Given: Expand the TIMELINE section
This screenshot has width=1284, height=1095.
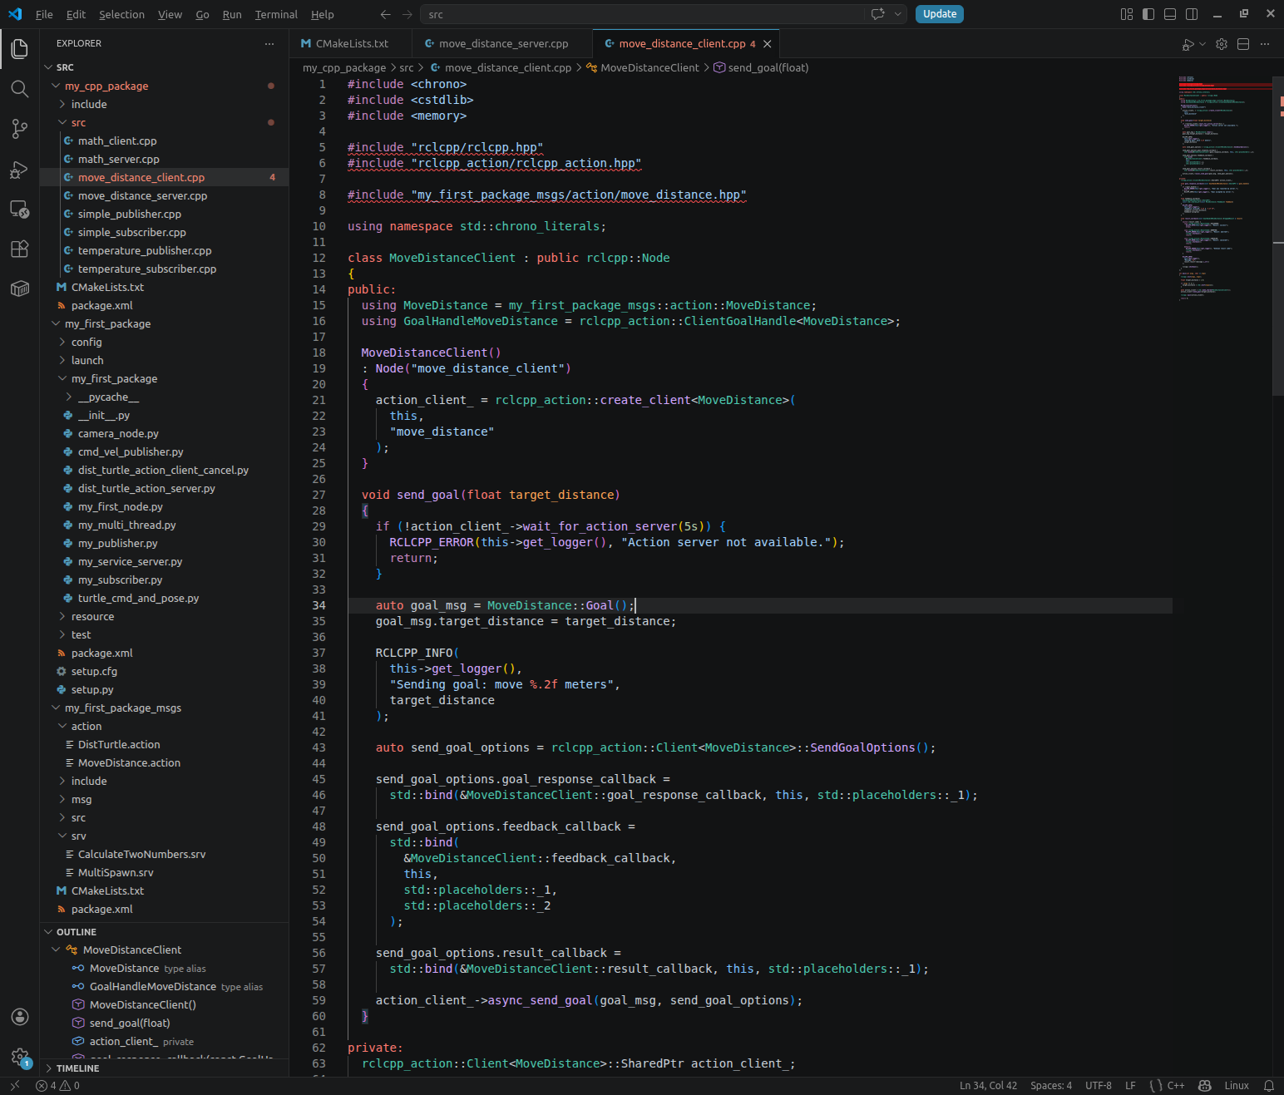Looking at the screenshot, I should [164, 1068].
